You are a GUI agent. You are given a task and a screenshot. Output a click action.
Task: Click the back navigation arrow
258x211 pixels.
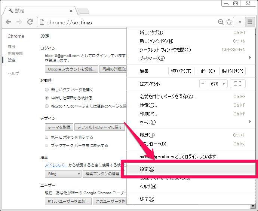click(x=9, y=22)
